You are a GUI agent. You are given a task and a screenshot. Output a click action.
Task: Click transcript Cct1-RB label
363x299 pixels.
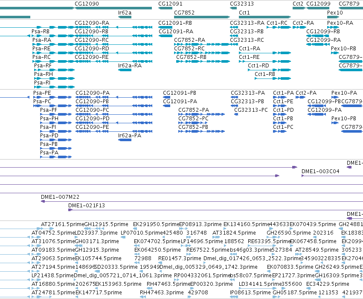click(265, 74)
